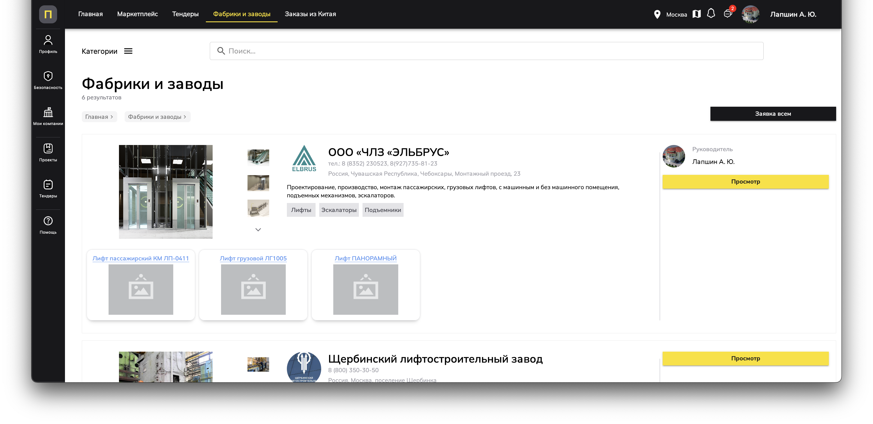Open link Лифт ПАНОРАМНЫЙ
Image resolution: width=873 pixels, height=424 pixels.
[366, 258]
